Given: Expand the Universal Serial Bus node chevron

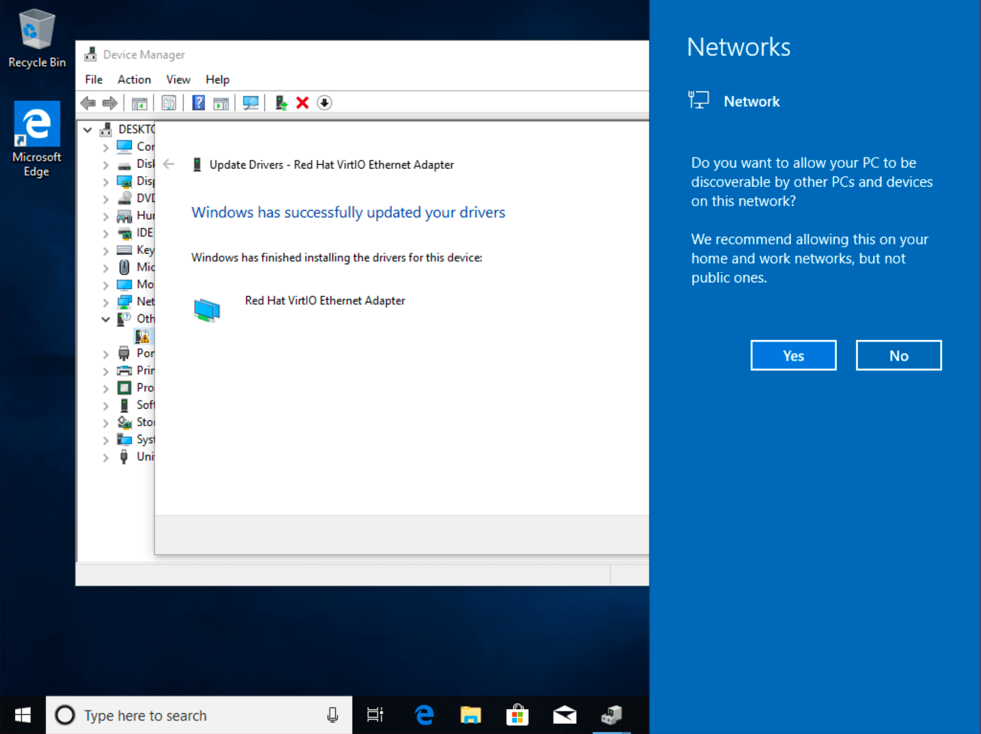Looking at the screenshot, I should click(105, 457).
